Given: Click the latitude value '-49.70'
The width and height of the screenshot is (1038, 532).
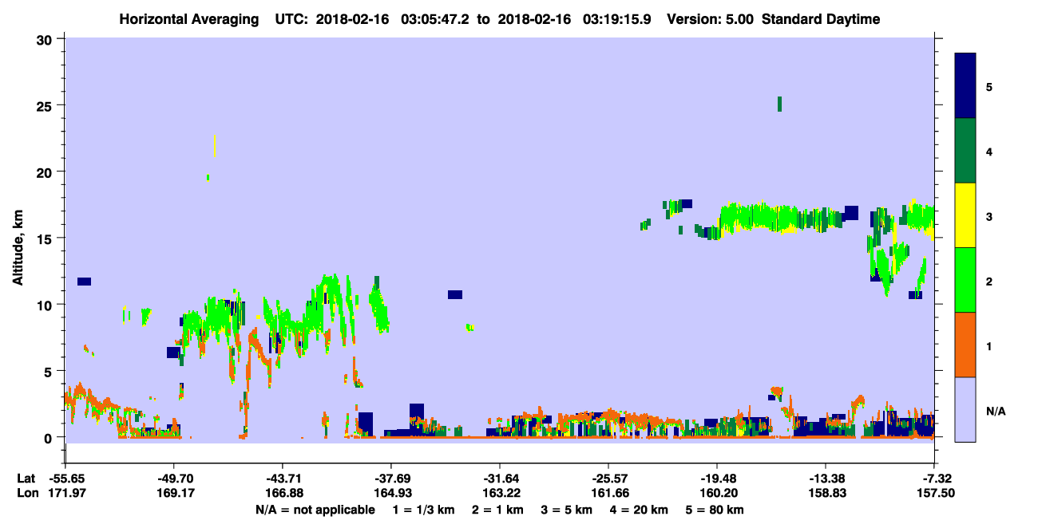Looking at the screenshot, I should coord(174,479).
